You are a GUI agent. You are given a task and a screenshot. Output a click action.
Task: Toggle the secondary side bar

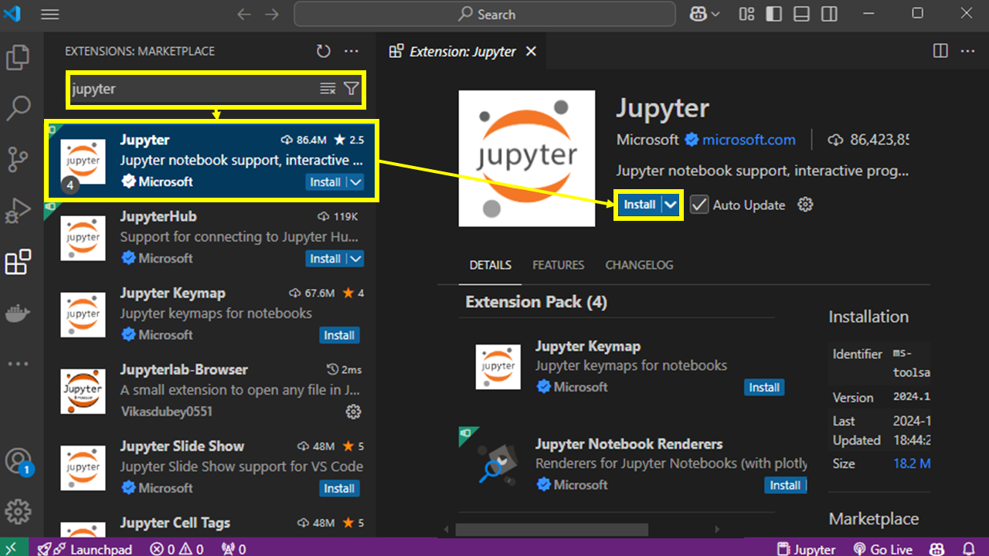(x=829, y=14)
